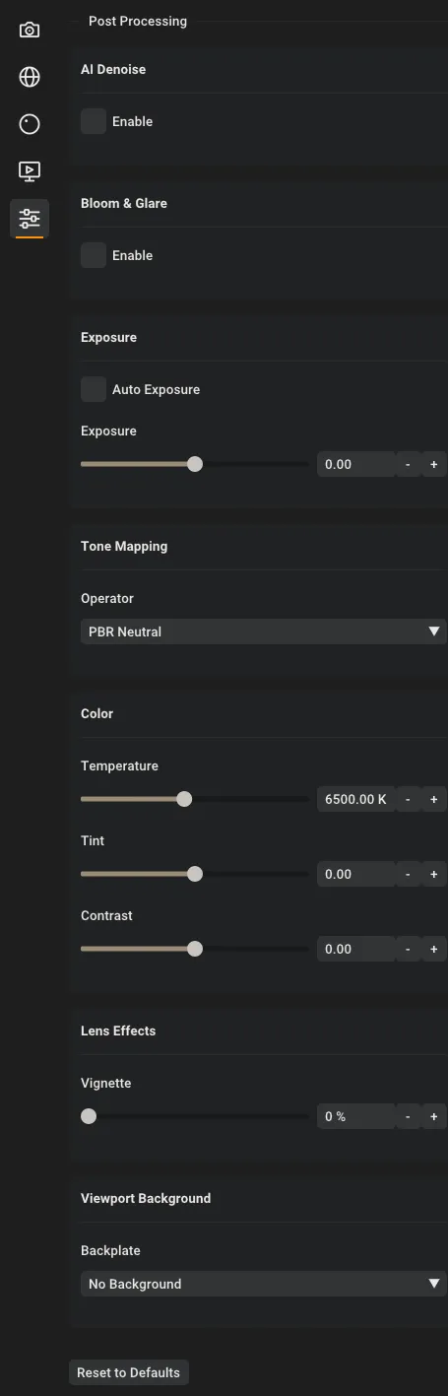Image resolution: width=448 pixels, height=1396 pixels.
Task: Increase Vignette with the plus button
Action: tap(433, 1116)
